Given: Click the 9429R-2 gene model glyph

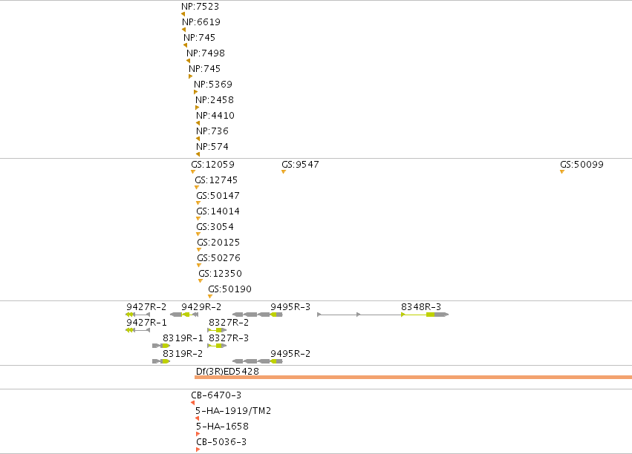Looking at the screenshot, I should tap(184, 315).
